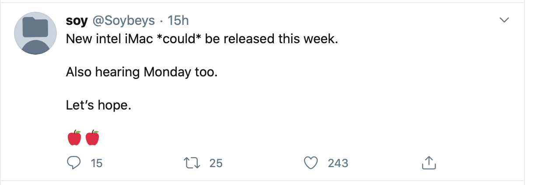This screenshot has height=185, width=538.
Task: Click the display name "soy"
Action: tap(76, 21)
